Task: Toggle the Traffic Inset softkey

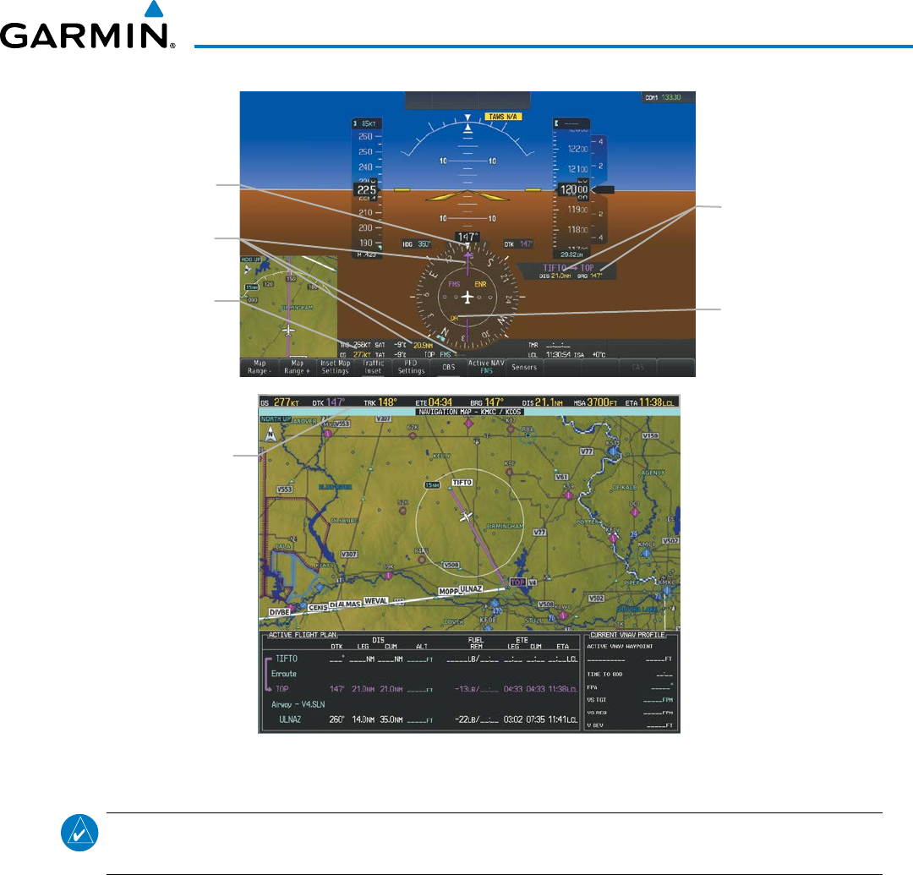Action: click(x=374, y=368)
